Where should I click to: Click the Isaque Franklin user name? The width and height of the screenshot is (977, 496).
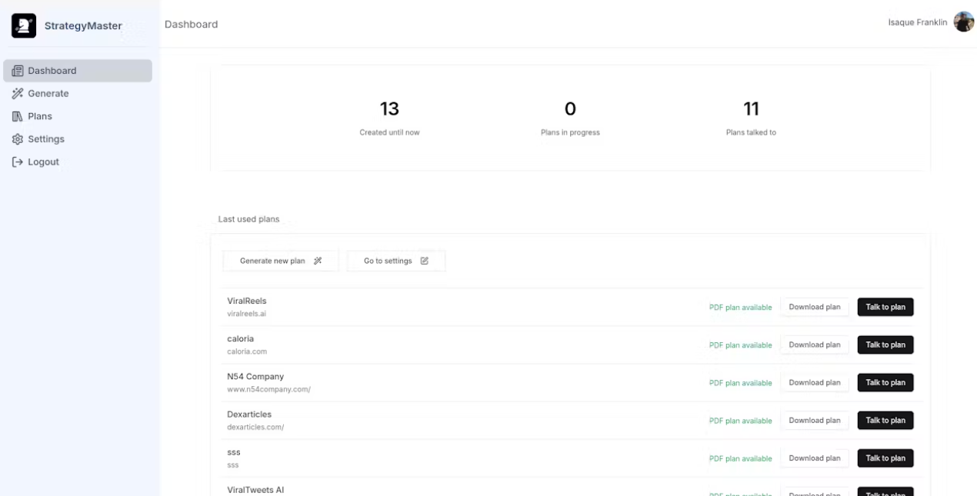point(918,22)
